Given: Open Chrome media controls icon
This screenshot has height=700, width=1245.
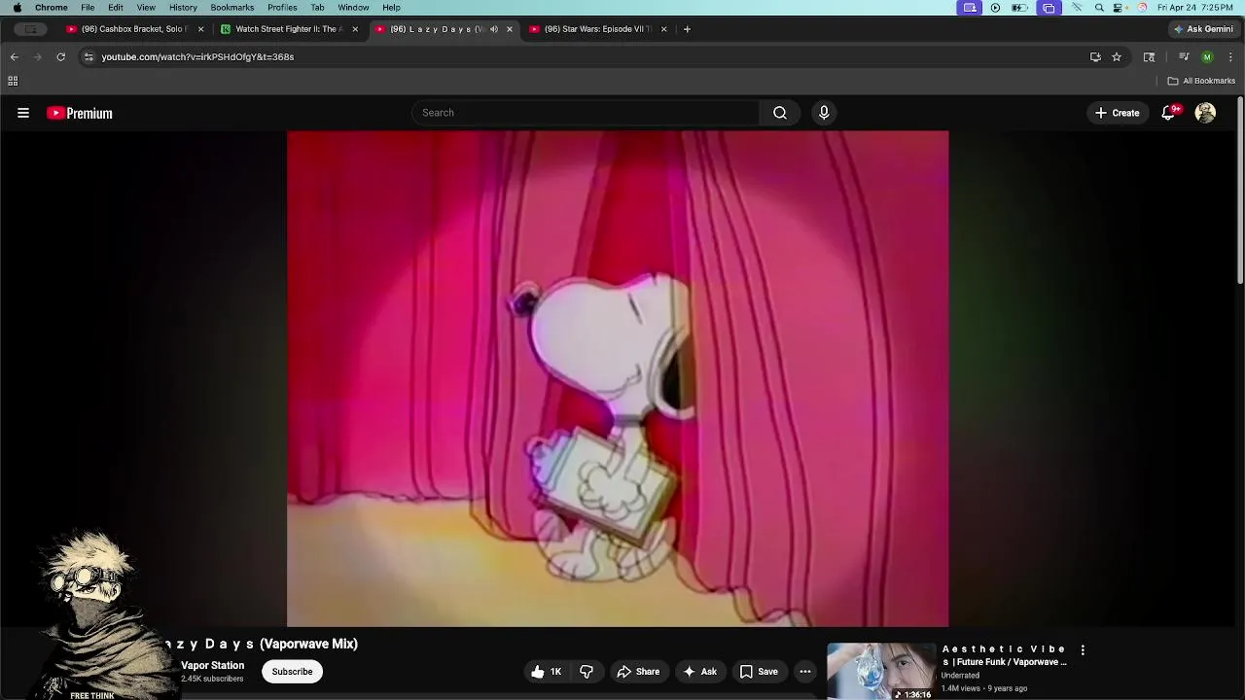Looking at the screenshot, I should (1184, 56).
